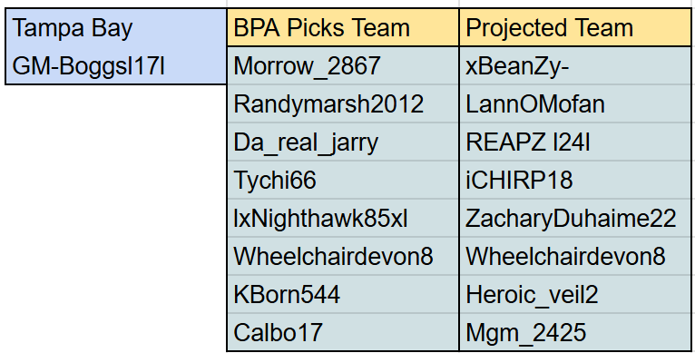Select the Tampa Bay cell
The width and height of the screenshot is (695, 353).
[116, 27]
